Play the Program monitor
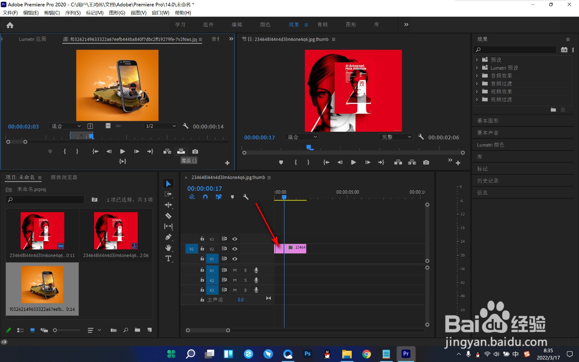This screenshot has width=579, height=362. click(354, 162)
